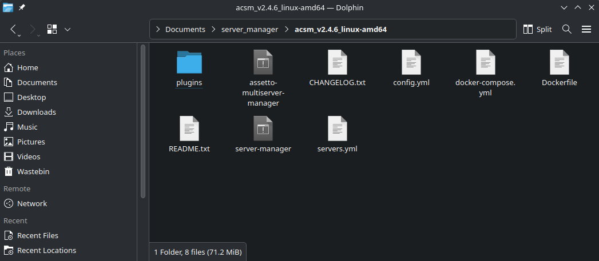Click the assetto-multiserver-manager file name

pyautogui.click(x=263, y=93)
